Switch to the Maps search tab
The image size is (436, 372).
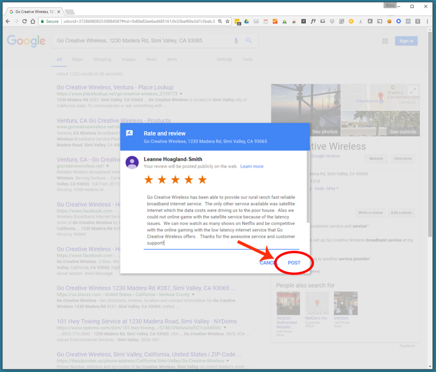[x=77, y=59]
